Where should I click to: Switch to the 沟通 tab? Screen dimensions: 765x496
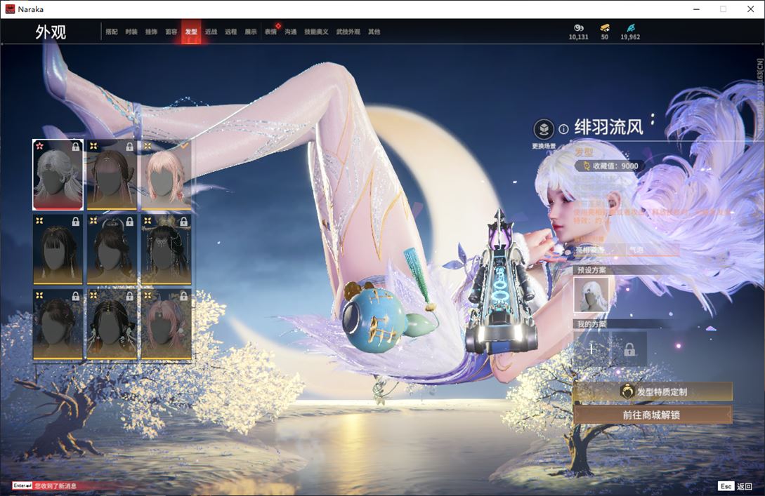[291, 32]
